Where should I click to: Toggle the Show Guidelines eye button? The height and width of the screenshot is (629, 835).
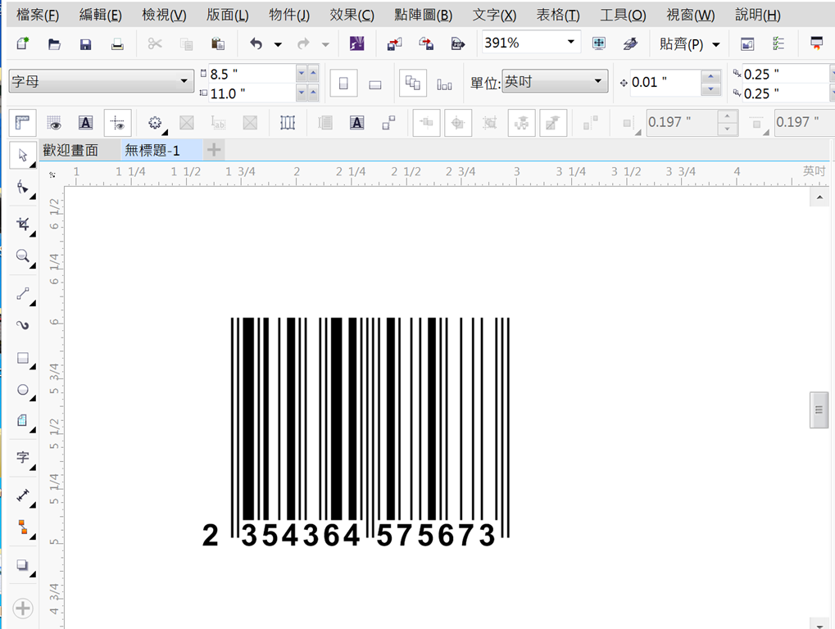pyautogui.click(x=117, y=123)
